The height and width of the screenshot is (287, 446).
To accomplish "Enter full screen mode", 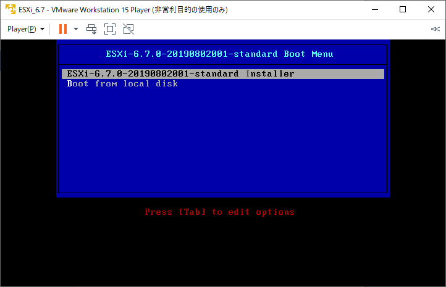I will 110,29.
